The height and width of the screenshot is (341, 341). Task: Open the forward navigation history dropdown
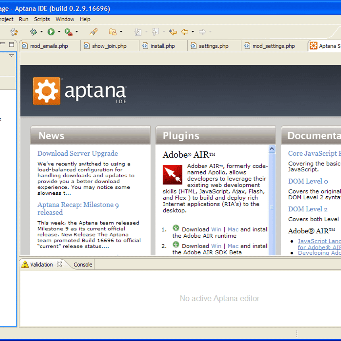pos(210,32)
